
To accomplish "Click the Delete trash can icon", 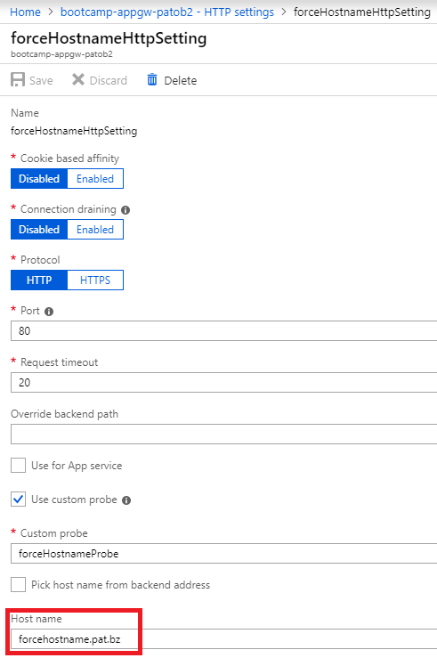I will (152, 79).
